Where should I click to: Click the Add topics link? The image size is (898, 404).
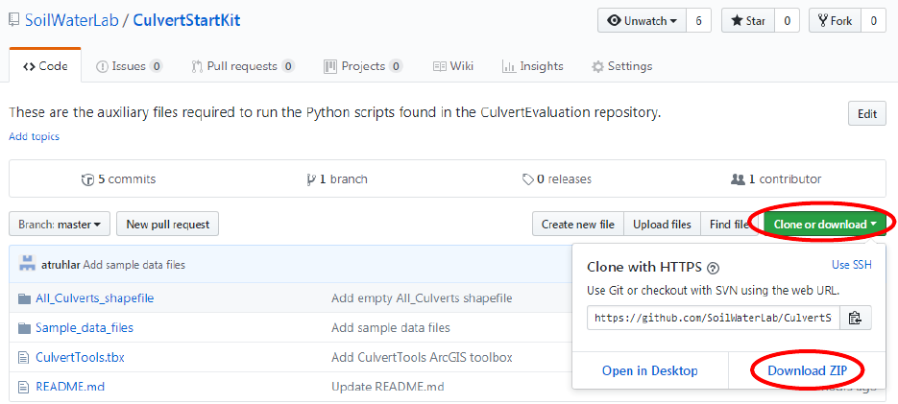click(35, 137)
